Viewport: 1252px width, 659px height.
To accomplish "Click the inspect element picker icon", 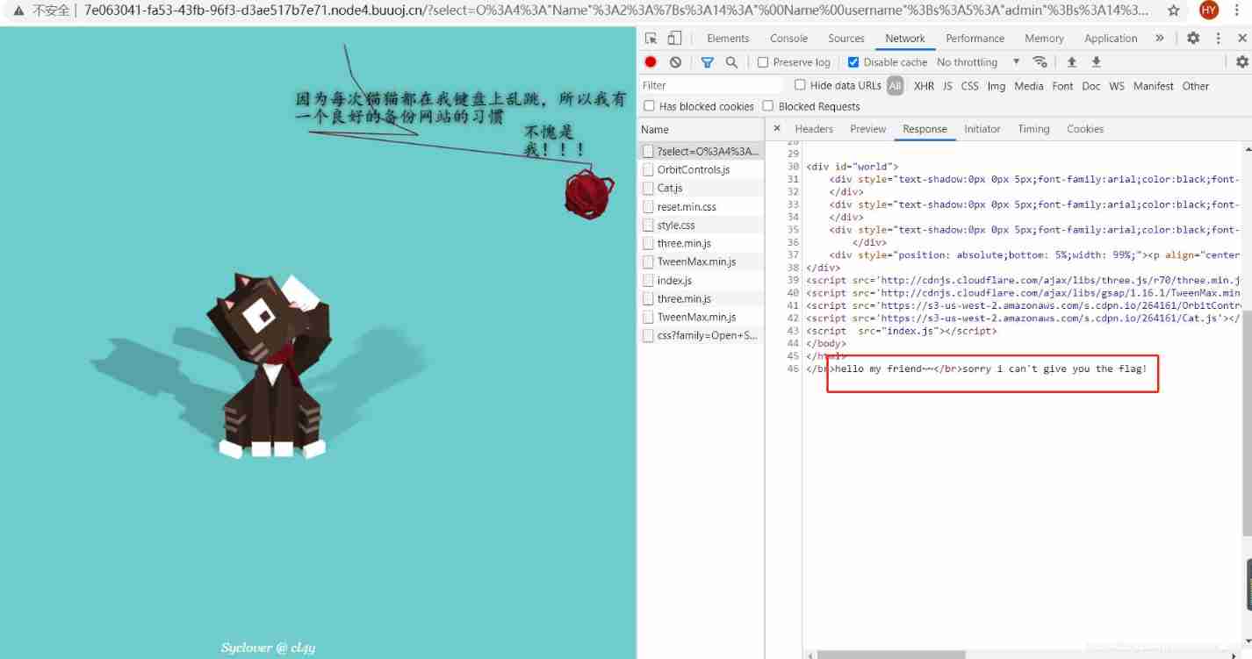I will pyautogui.click(x=651, y=39).
